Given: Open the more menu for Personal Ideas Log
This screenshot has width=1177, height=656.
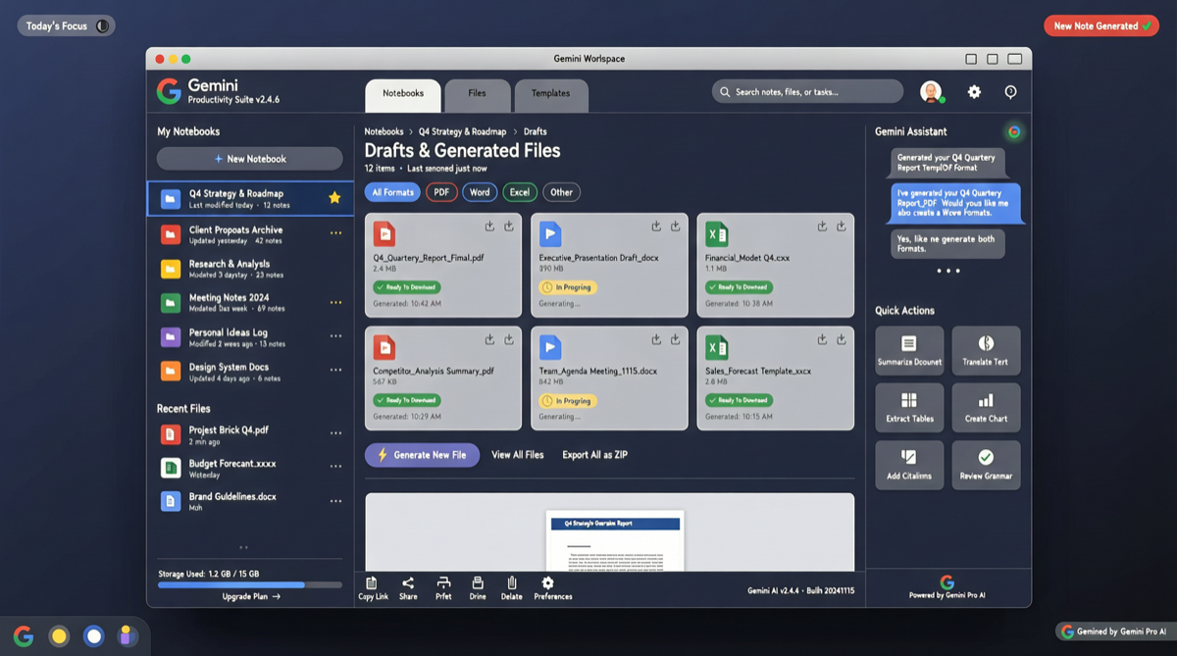Looking at the screenshot, I should click(x=335, y=336).
